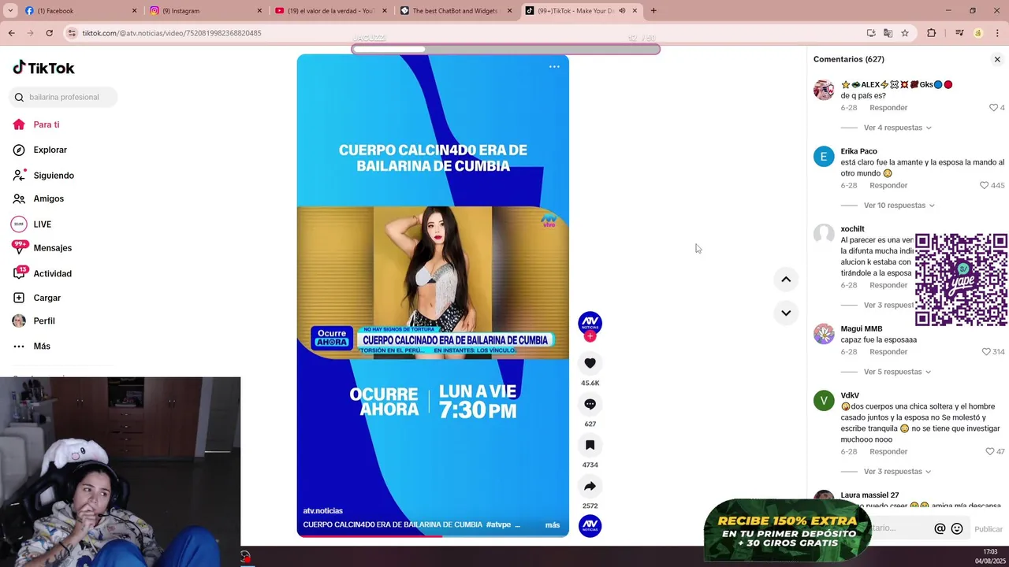This screenshot has height=567, width=1009.
Task: Click the address bar URL
Action: click(x=172, y=33)
